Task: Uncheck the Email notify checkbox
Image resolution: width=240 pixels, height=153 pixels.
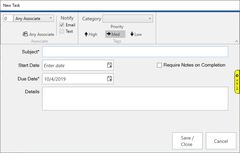Action: [x=62, y=25]
